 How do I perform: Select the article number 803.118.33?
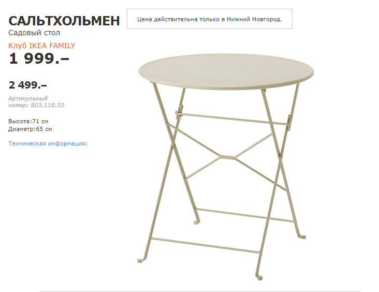click(x=48, y=105)
